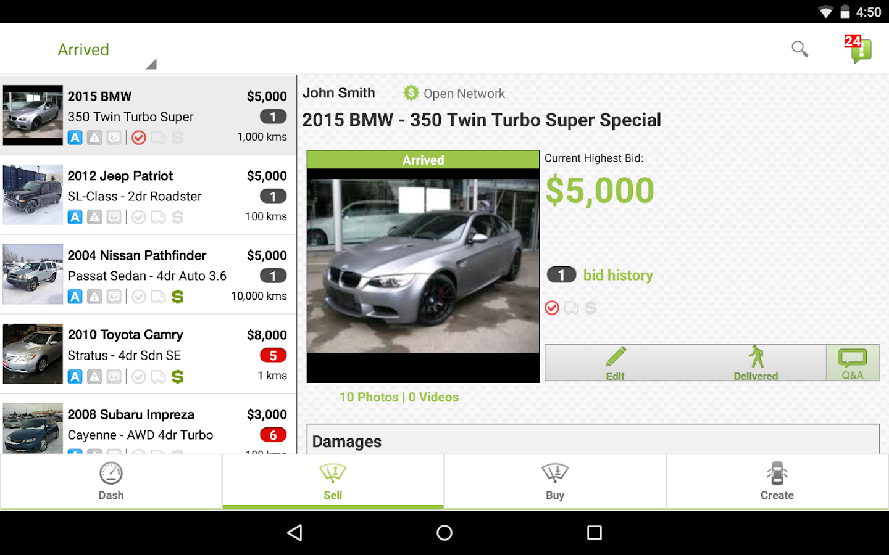The height and width of the screenshot is (555, 889).
Task: Open notifications with 24 badge
Action: tap(858, 49)
